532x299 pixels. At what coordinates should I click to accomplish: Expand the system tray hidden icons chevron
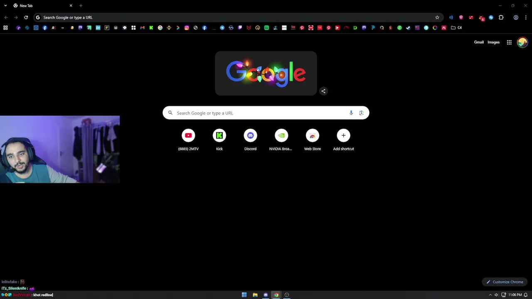(x=490, y=295)
